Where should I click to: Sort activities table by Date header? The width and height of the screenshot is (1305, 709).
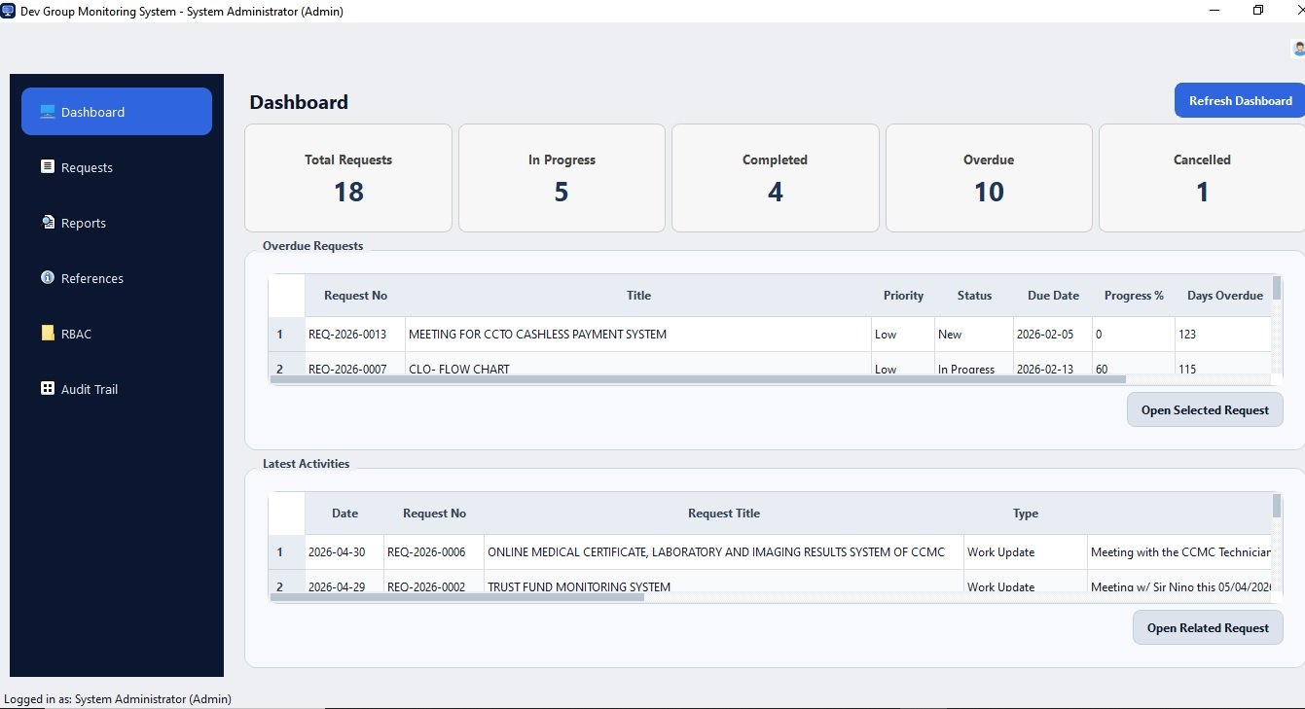tap(344, 514)
